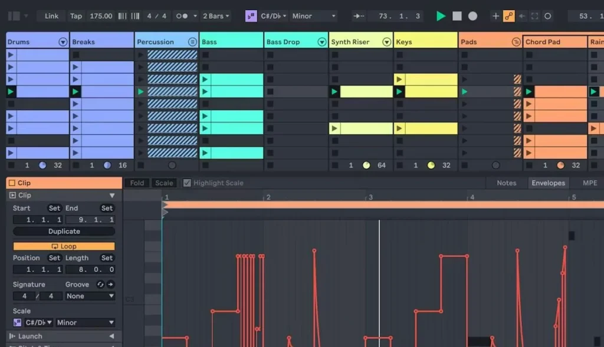Arm the Arrangement Record circle button
Viewport: 604px width, 347px height.
tap(472, 16)
